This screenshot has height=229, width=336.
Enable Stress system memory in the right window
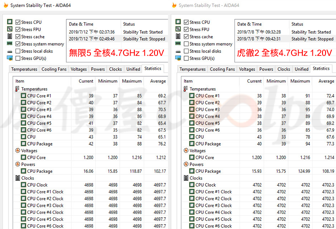pos(186,44)
